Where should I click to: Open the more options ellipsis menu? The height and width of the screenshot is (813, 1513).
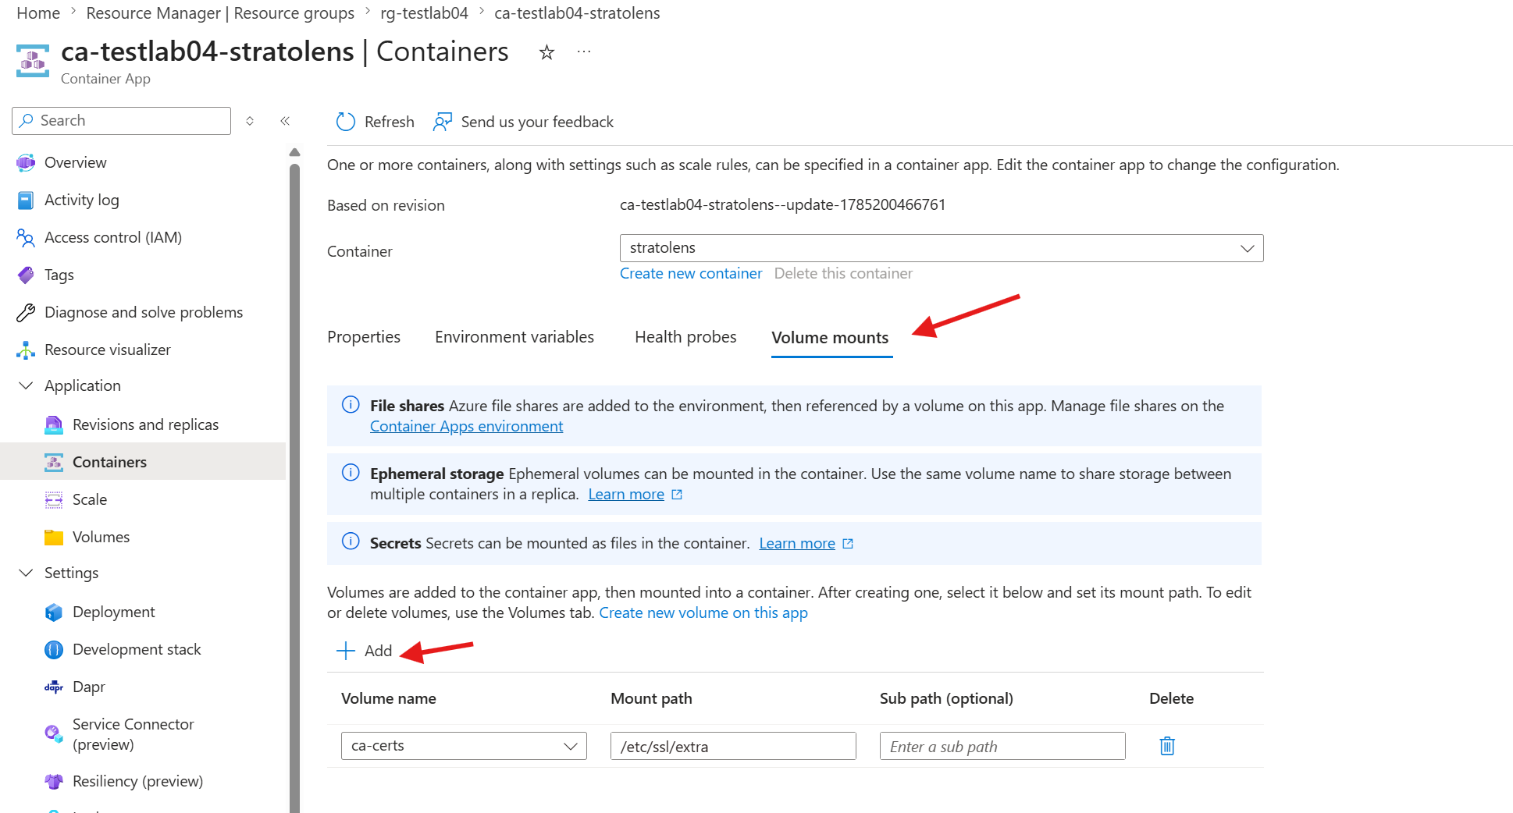pyautogui.click(x=584, y=51)
